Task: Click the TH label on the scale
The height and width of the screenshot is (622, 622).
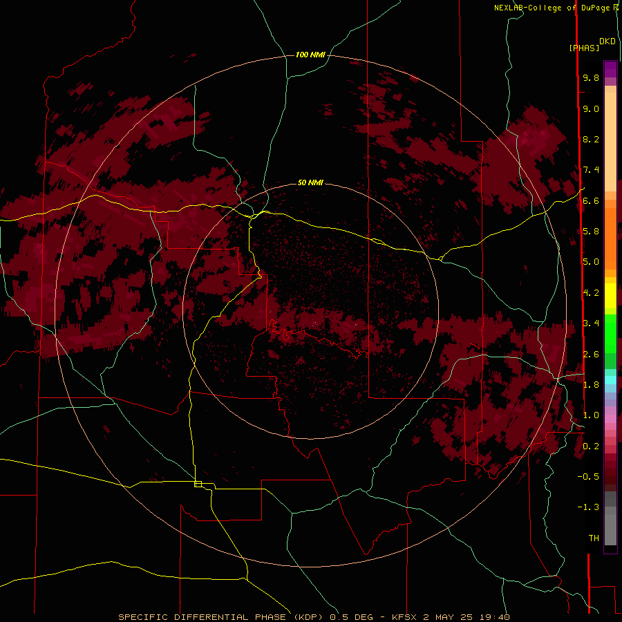Action: 594,538
